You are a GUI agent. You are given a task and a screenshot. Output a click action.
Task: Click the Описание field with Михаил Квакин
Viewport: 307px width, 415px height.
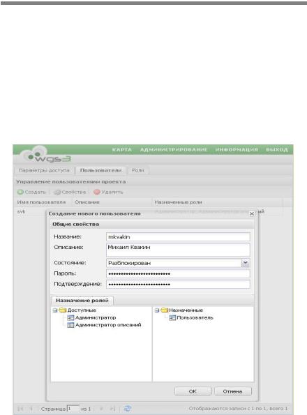[178, 250]
